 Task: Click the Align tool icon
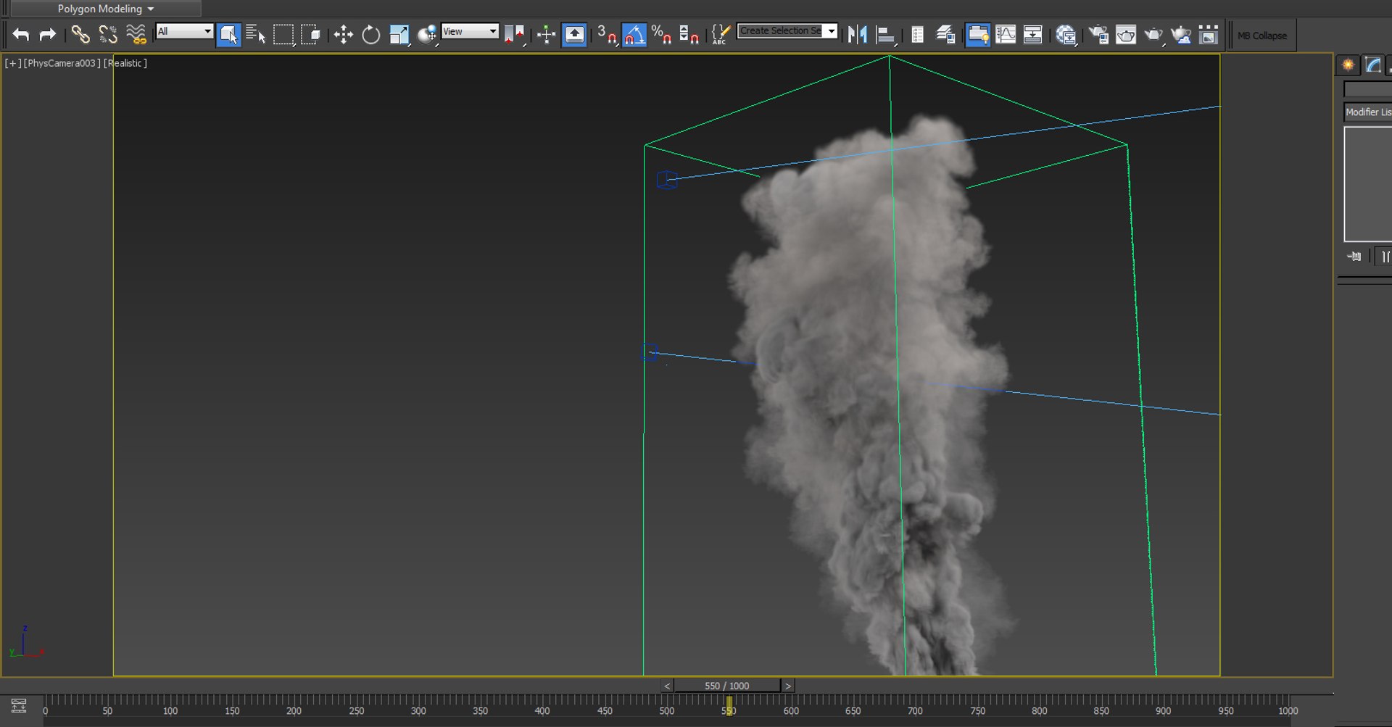[885, 35]
